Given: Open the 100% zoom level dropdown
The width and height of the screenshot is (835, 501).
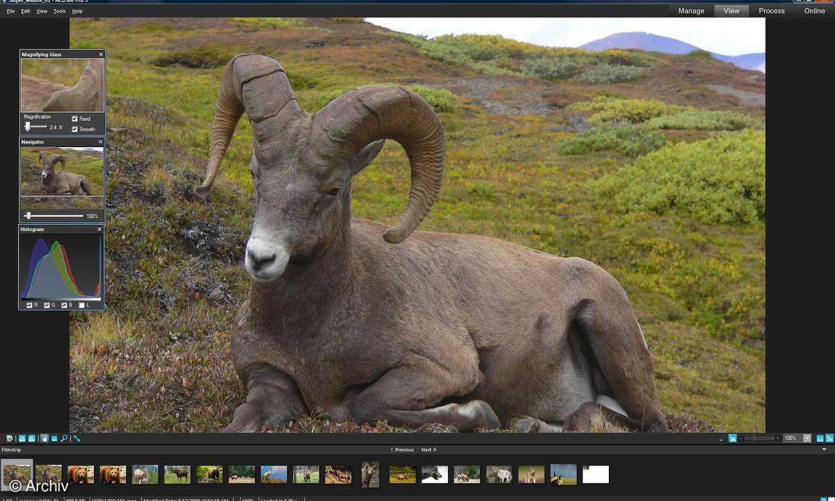Looking at the screenshot, I should [x=807, y=438].
